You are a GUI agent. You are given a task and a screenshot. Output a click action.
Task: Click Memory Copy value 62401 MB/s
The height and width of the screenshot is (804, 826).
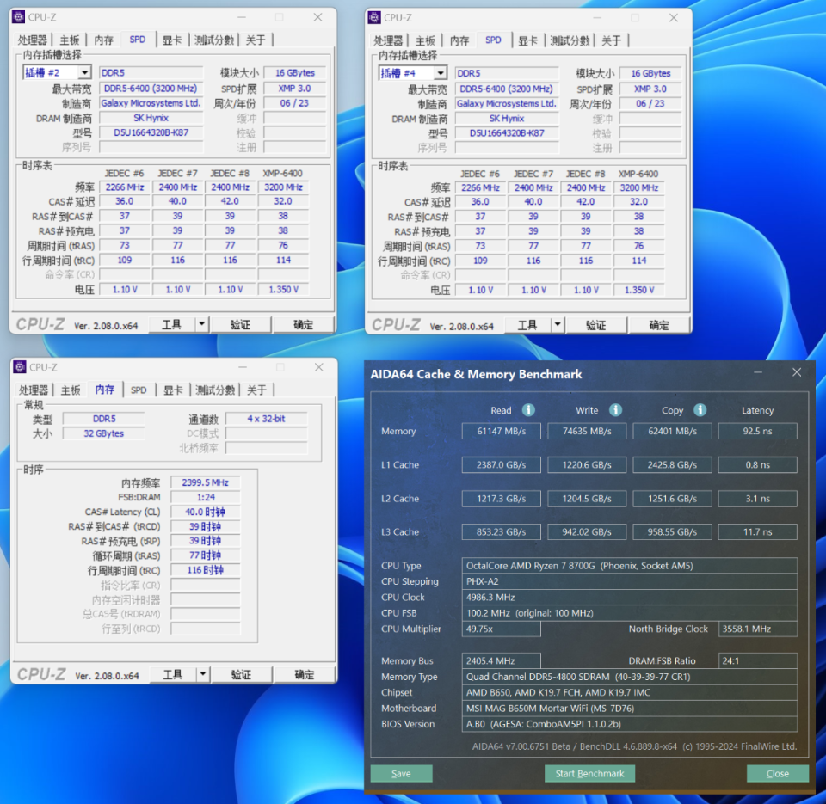coord(672,431)
